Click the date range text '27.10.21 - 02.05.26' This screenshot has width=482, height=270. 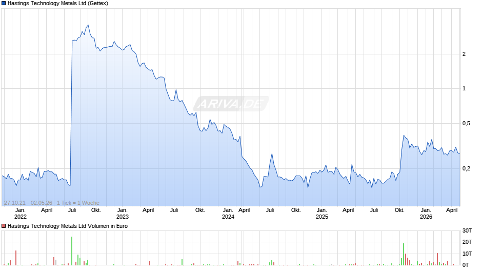pos(28,203)
